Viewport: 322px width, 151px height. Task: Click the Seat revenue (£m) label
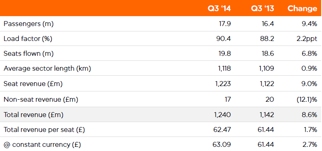(x=33, y=84)
